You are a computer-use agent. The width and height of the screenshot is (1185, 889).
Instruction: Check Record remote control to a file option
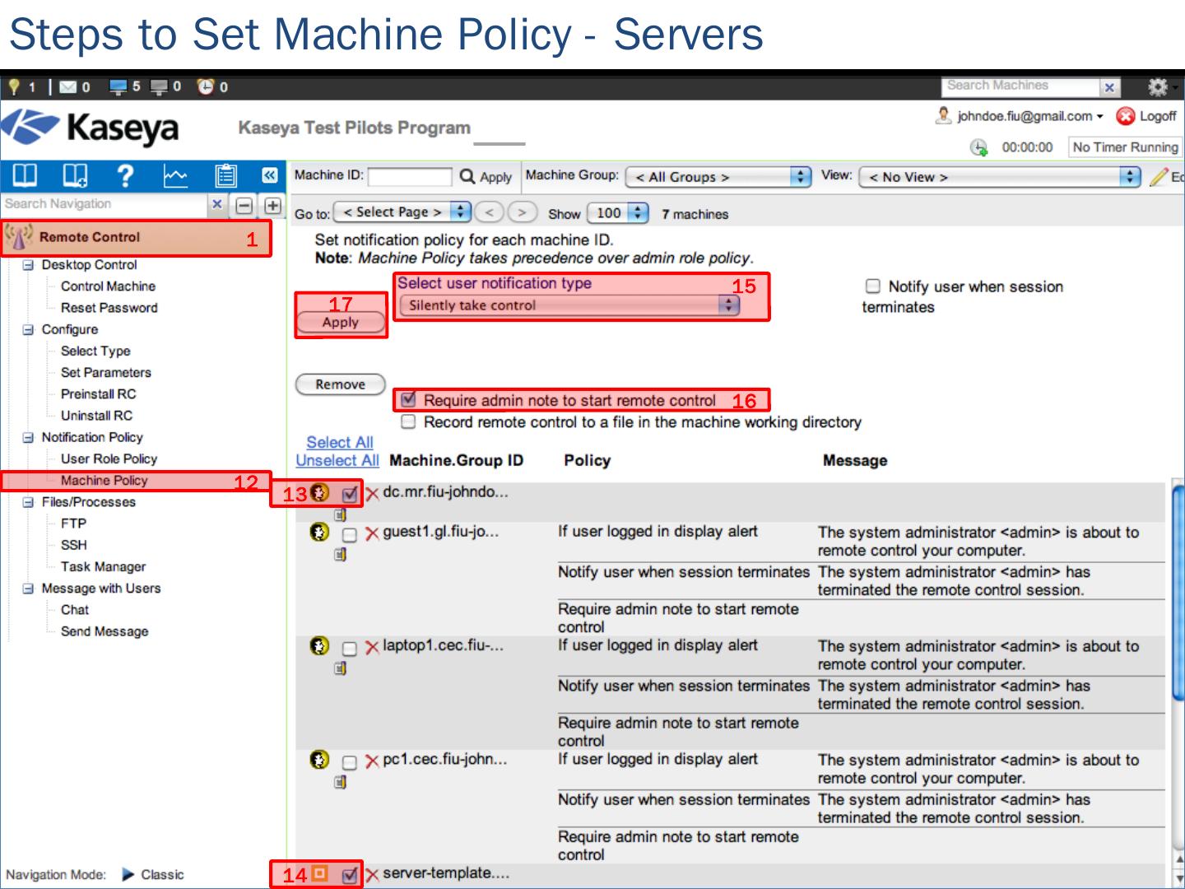[x=408, y=422]
